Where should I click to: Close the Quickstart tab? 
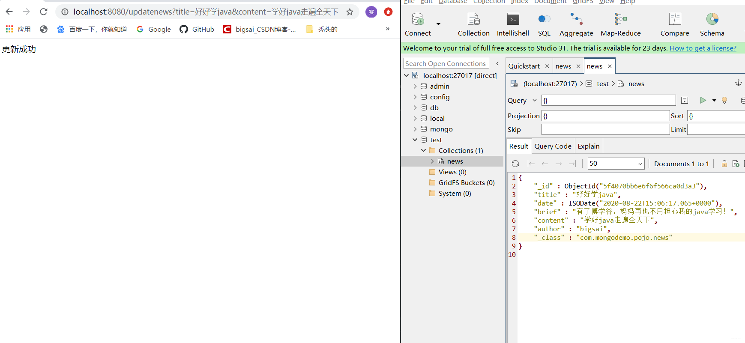click(547, 66)
